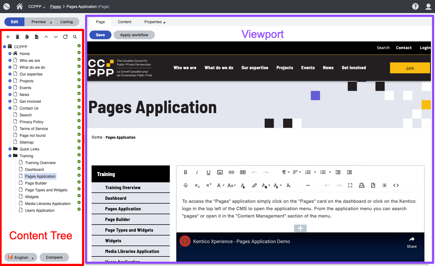Increase indent in the editor
This screenshot has height=266, width=435.
[349, 172]
